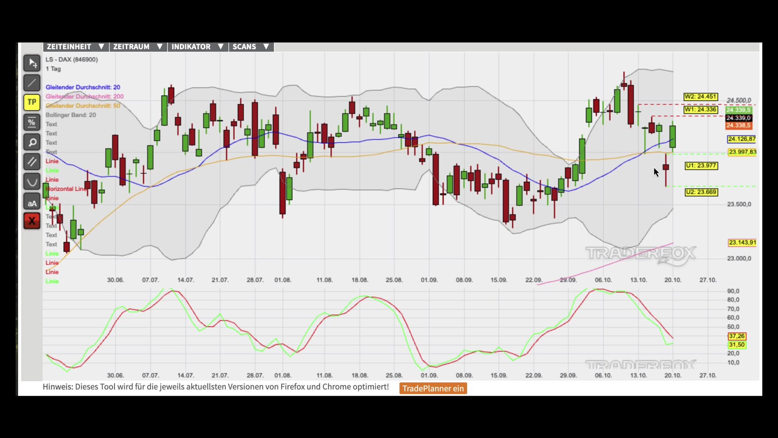Viewport: 778px width, 438px height.
Task: Click the magnifier zoom tool
Action: click(x=32, y=142)
